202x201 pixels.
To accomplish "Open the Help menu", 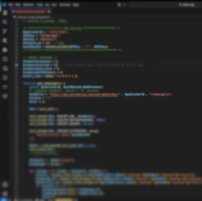I will [x=76, y=5].
